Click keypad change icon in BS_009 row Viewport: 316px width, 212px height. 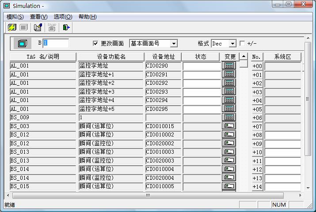coord(229,117)
